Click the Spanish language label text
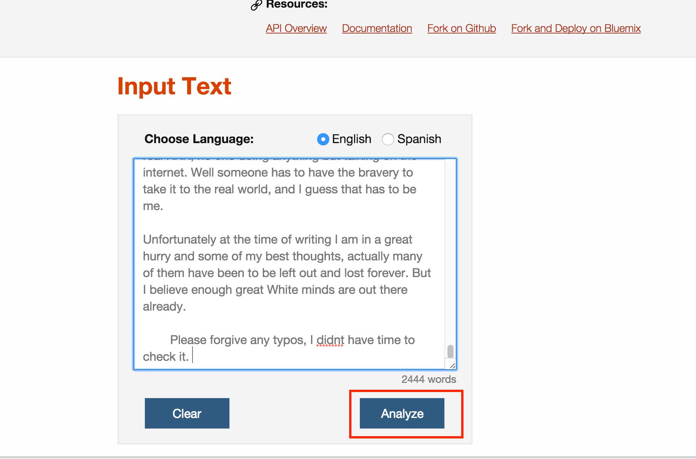 (419, 139)
